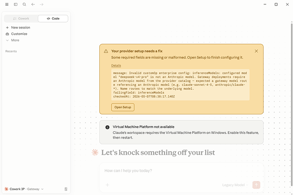Screen dimensions: 293x195
Task: Click the plus attachment icon in prompt box
Action: pyautogui.click(x=107, y=185)
